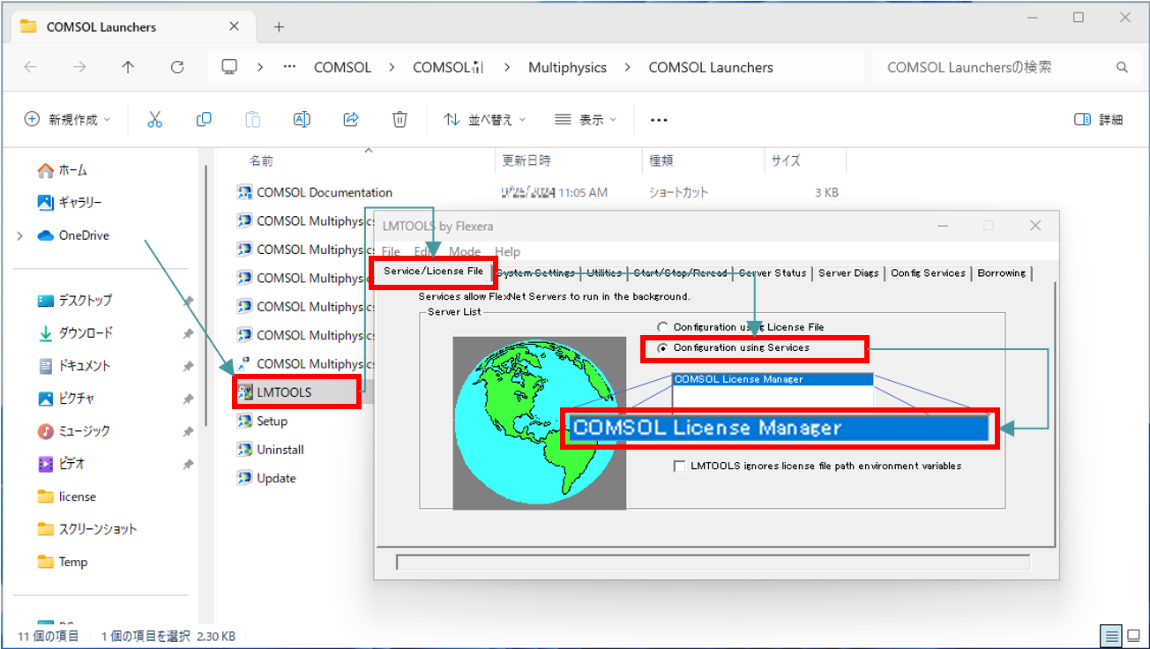This screenshot has width=1150, height=649.
Task: Click the refresh icon beside address bar
Action: click(x=177, y=67)
